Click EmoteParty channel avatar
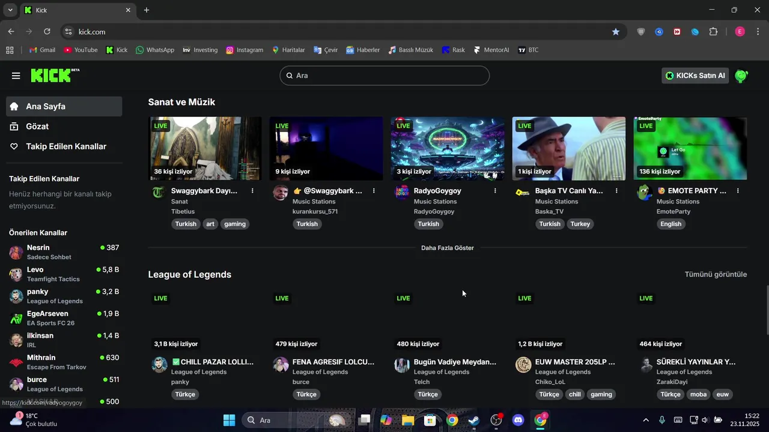This screenshot has height=432, width=769. pos(645,193)
